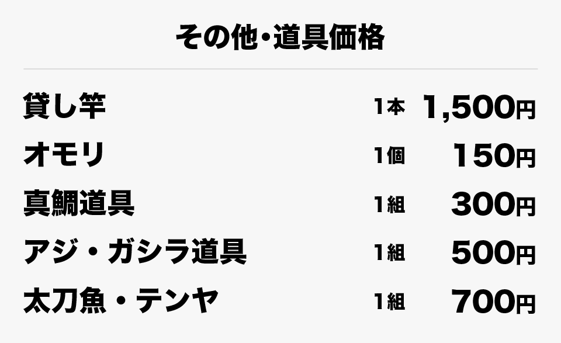Click the 500円 price

(x=493, y=253)
